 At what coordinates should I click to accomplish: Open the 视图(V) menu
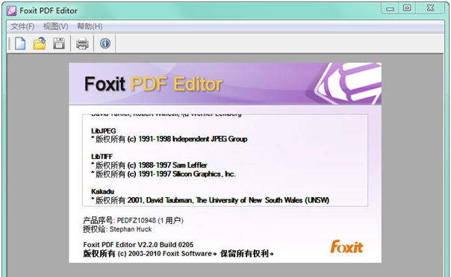[x=55, y=26]
